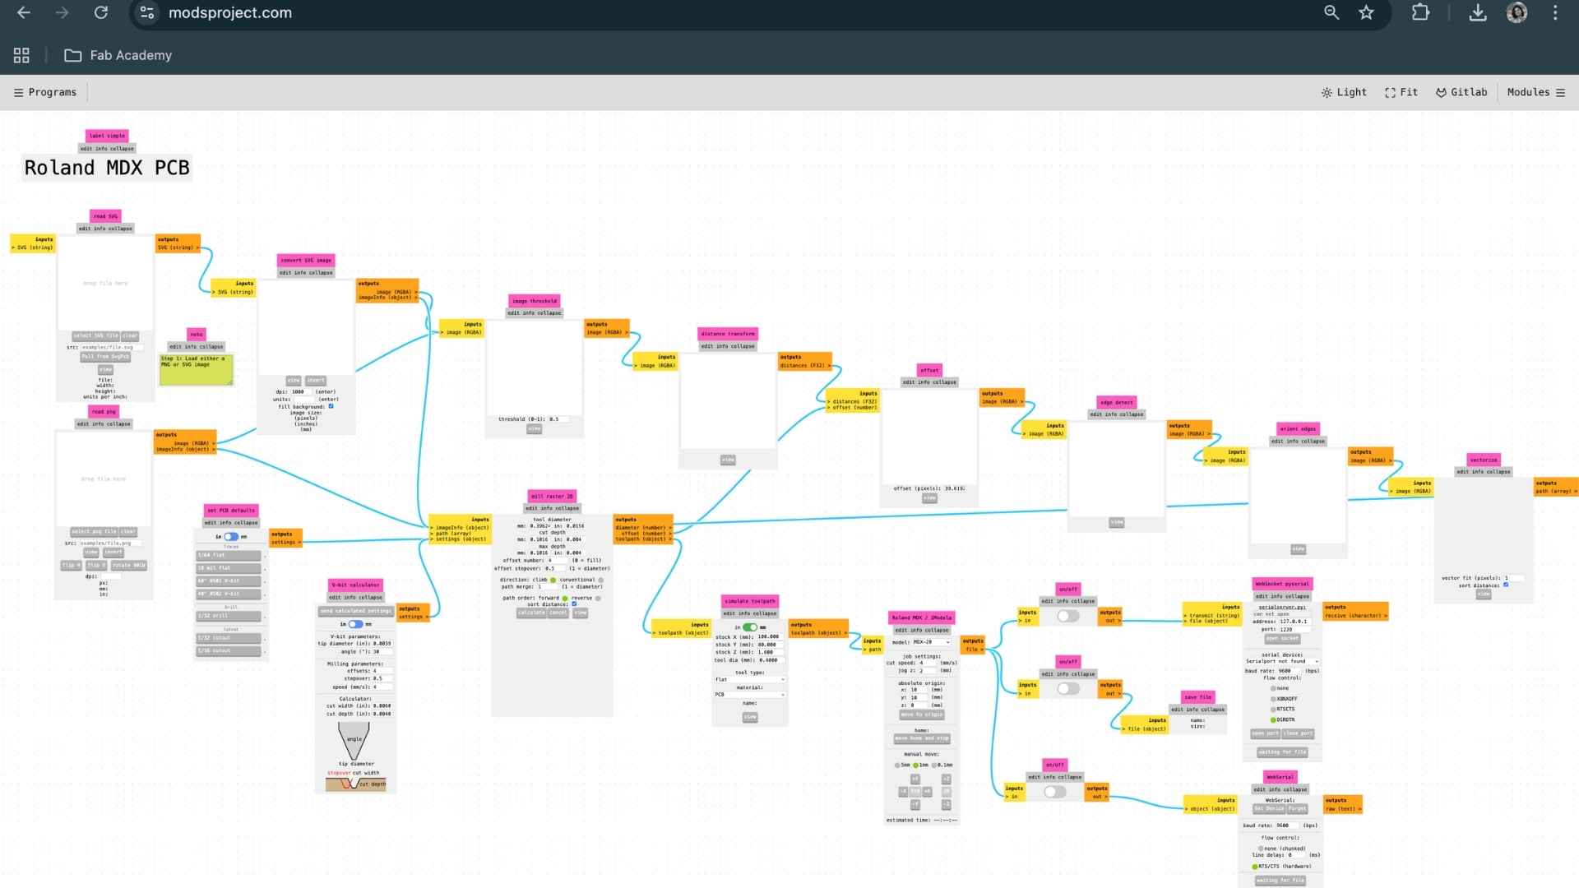The width and height of the screenshot is (1579, 888).
Task: Select conventional direction radio button
Action: [x=601, y=580]
